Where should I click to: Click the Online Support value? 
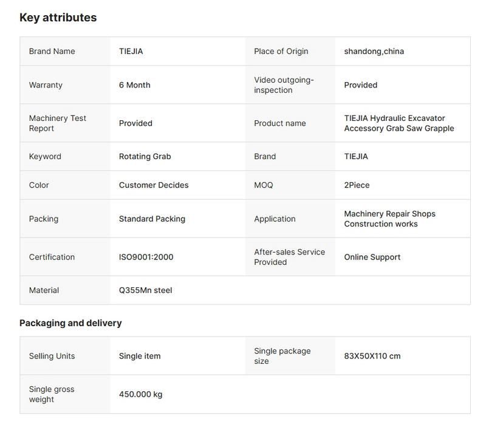click(372, 257)
